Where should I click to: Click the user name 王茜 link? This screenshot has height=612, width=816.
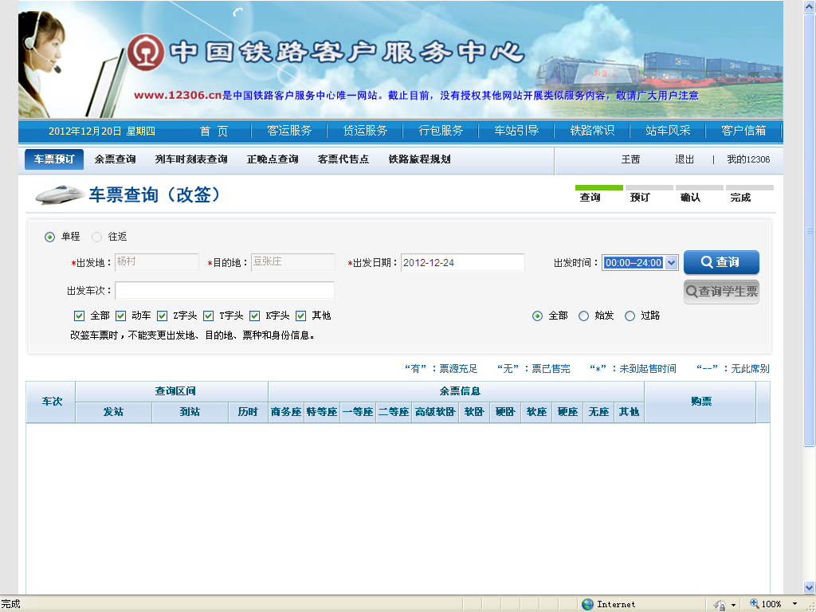(x=630, y=159)
